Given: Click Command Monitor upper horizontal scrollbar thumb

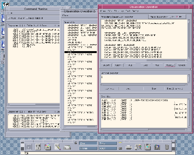Looking at the screenshot, I should 22,105.
